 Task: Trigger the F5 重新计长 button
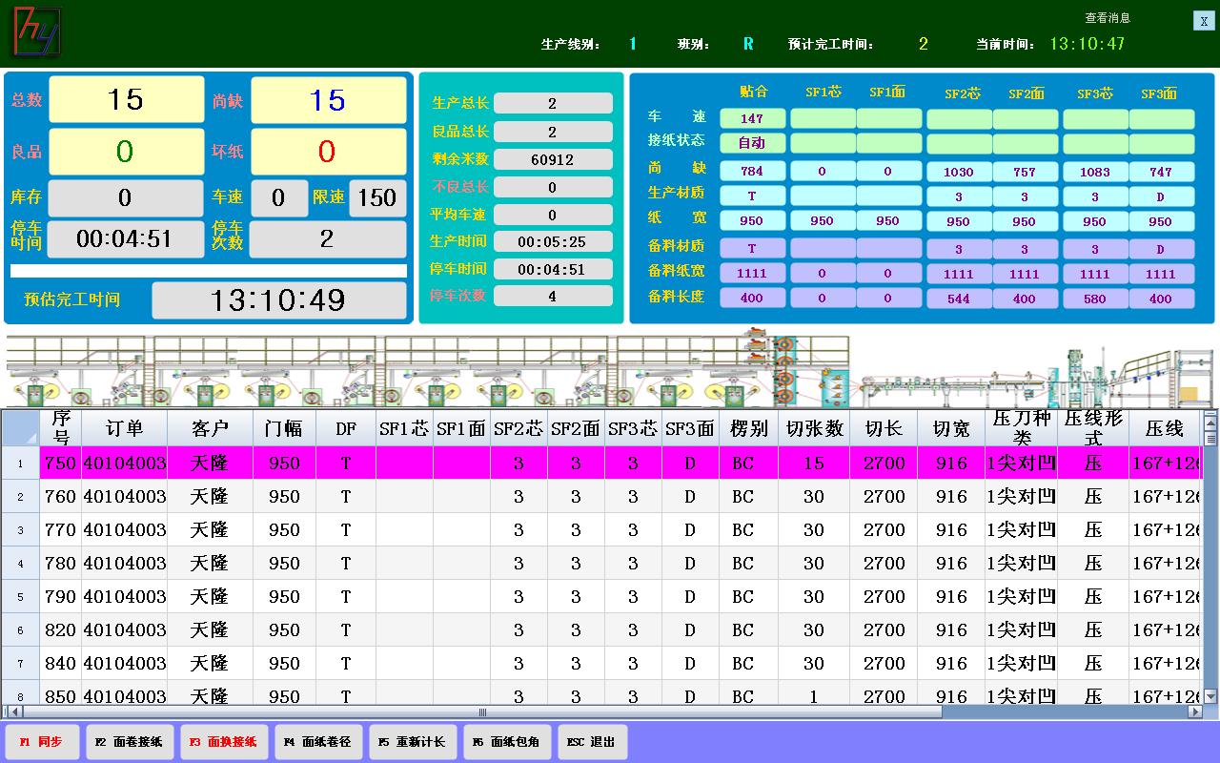point(411,742)
